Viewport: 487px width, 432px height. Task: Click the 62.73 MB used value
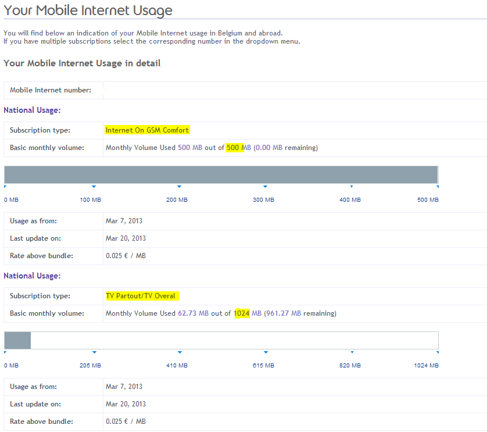(x=193, y=313)
